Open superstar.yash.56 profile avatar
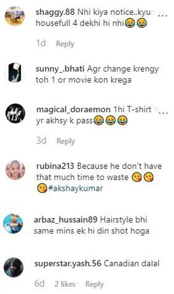The image size is (174, 294). [14, 267]
